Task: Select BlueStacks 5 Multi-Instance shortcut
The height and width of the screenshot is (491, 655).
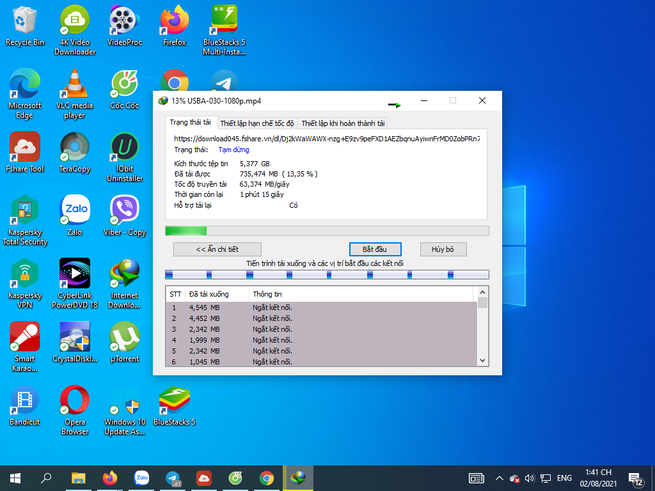Action: point(225,30)
